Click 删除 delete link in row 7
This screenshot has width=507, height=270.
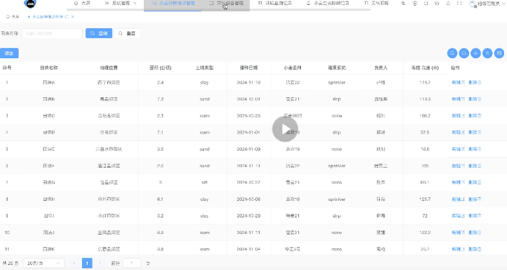475,183
